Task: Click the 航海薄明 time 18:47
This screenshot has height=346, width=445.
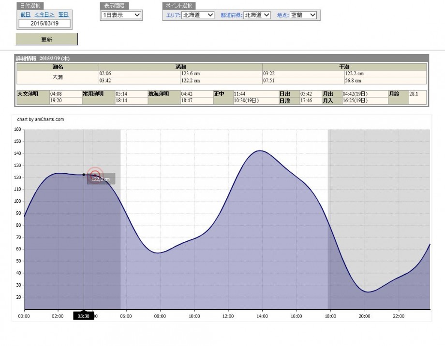Action: pyautogui.click(x=186, y=100)
